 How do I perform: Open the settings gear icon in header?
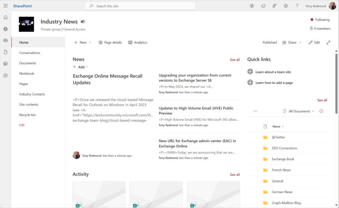pyautogui.click(x=286, y=6)
